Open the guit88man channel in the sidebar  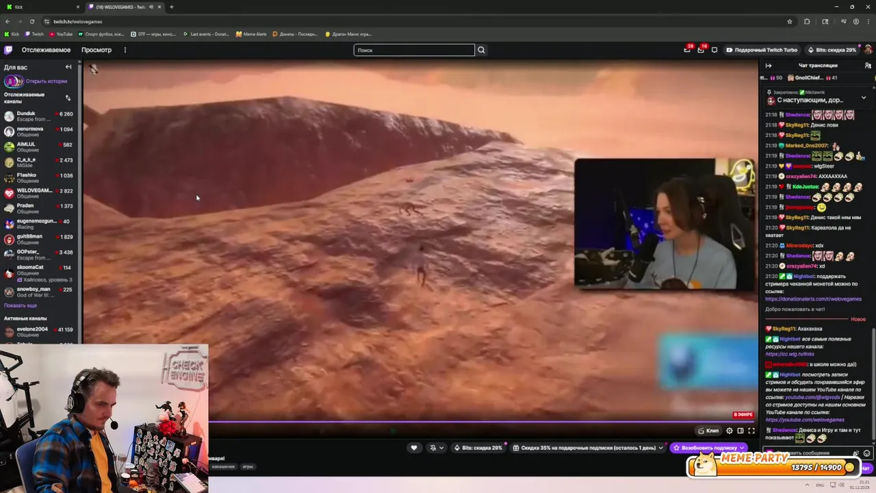coord(40,239)
